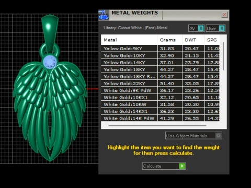Click the Library: Cutout White label
The width and height of the screenshot is (251, 188).
click(135, 28)
